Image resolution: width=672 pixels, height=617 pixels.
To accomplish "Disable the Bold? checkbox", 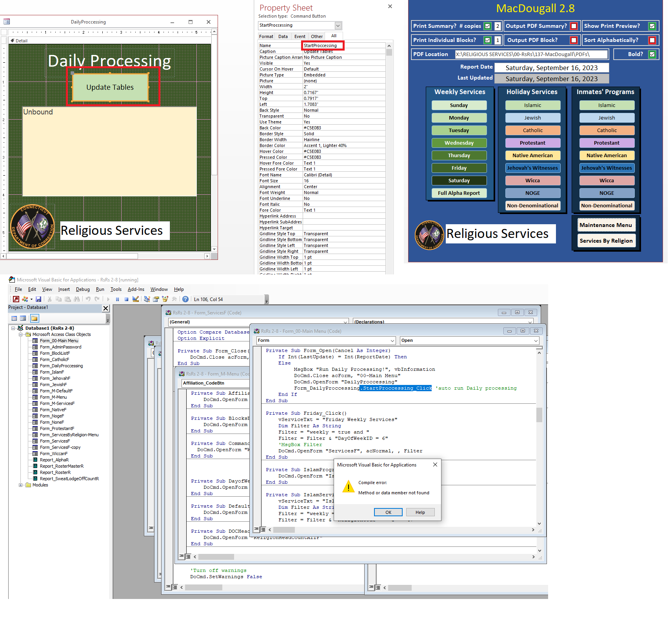I will [652, 54].
